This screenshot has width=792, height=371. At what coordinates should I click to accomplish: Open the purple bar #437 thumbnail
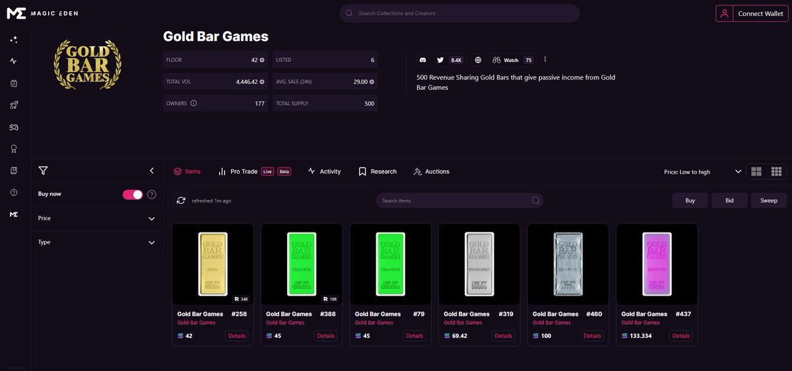point(657,264)
